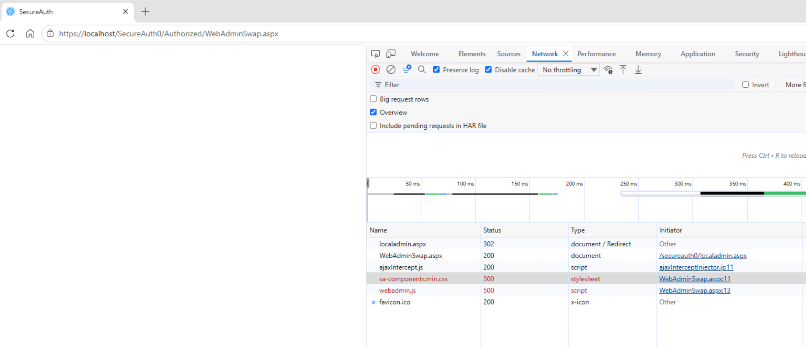The width and height of the screenshot is (806, 347).
Task: Toggle device emulation mode
Action: pos(391,54)
